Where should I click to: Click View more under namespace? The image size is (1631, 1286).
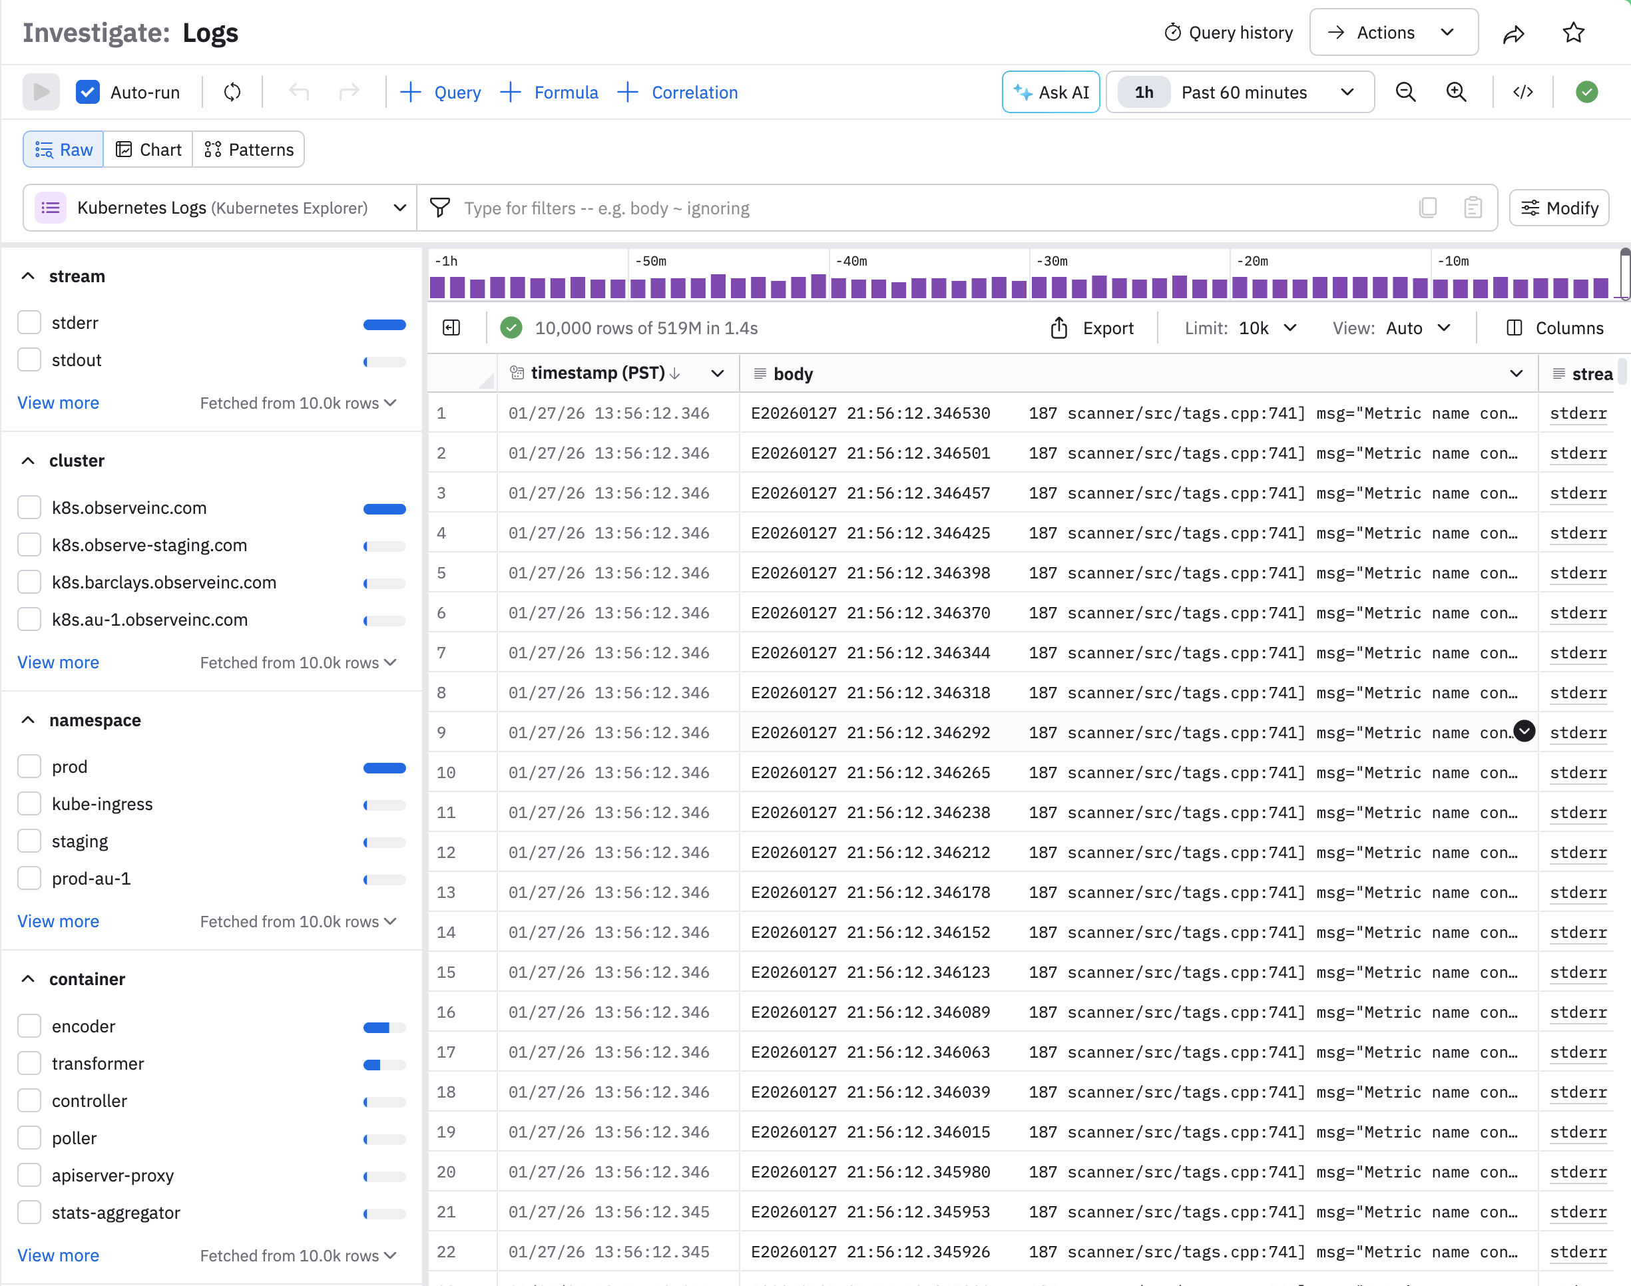(x=58, y=921)
